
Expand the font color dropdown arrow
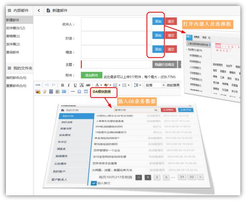point(101,85)
